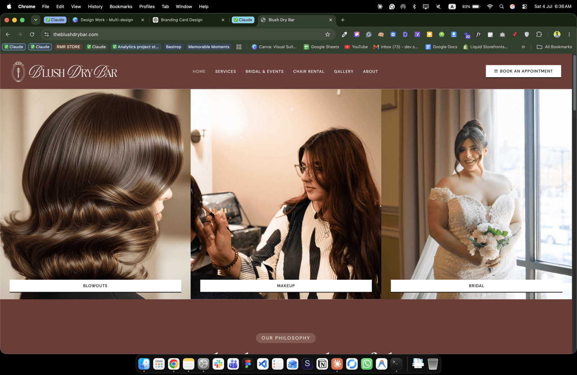Open the SEOquake extension icon
Screen dimensions: 577x375
point(381,34)
